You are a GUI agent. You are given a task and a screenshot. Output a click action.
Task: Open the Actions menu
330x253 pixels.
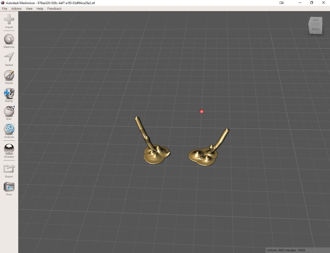tap(16, 8)
